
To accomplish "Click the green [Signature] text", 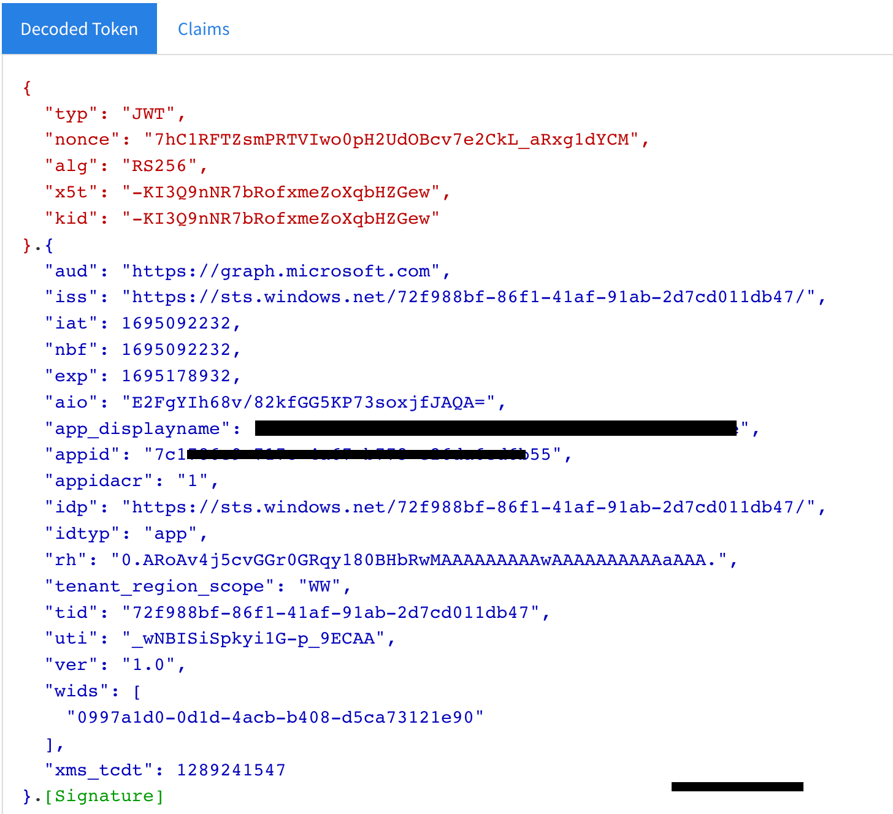I will (x=104, y=796).
